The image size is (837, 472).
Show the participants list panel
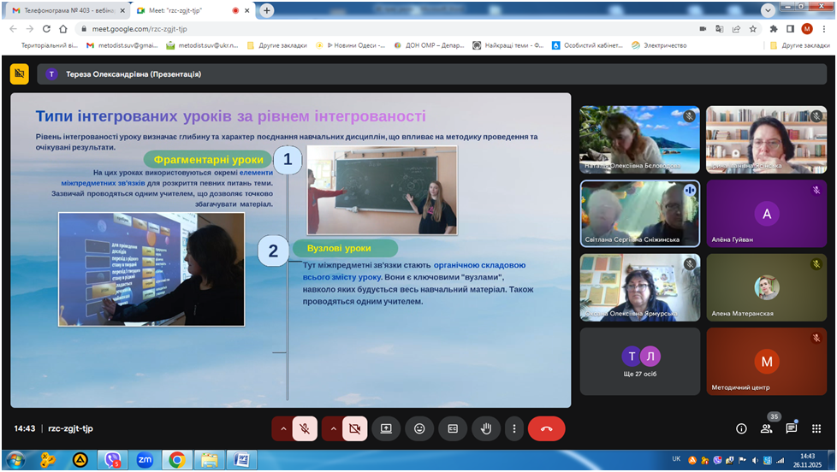pos(766,428)
